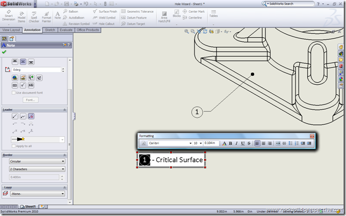
Task: Click the Lock/Unlock Note icon
Action: (39, 78)
